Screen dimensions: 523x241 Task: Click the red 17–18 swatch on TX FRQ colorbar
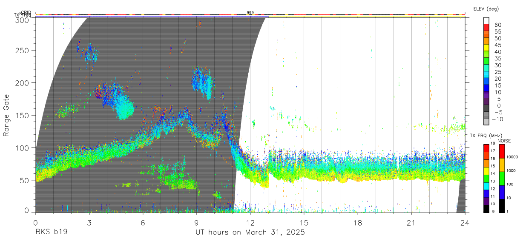[486, 148]
